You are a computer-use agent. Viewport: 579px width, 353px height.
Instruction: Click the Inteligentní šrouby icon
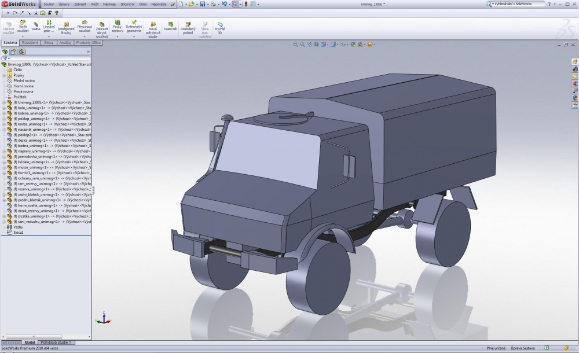[66, 28]
